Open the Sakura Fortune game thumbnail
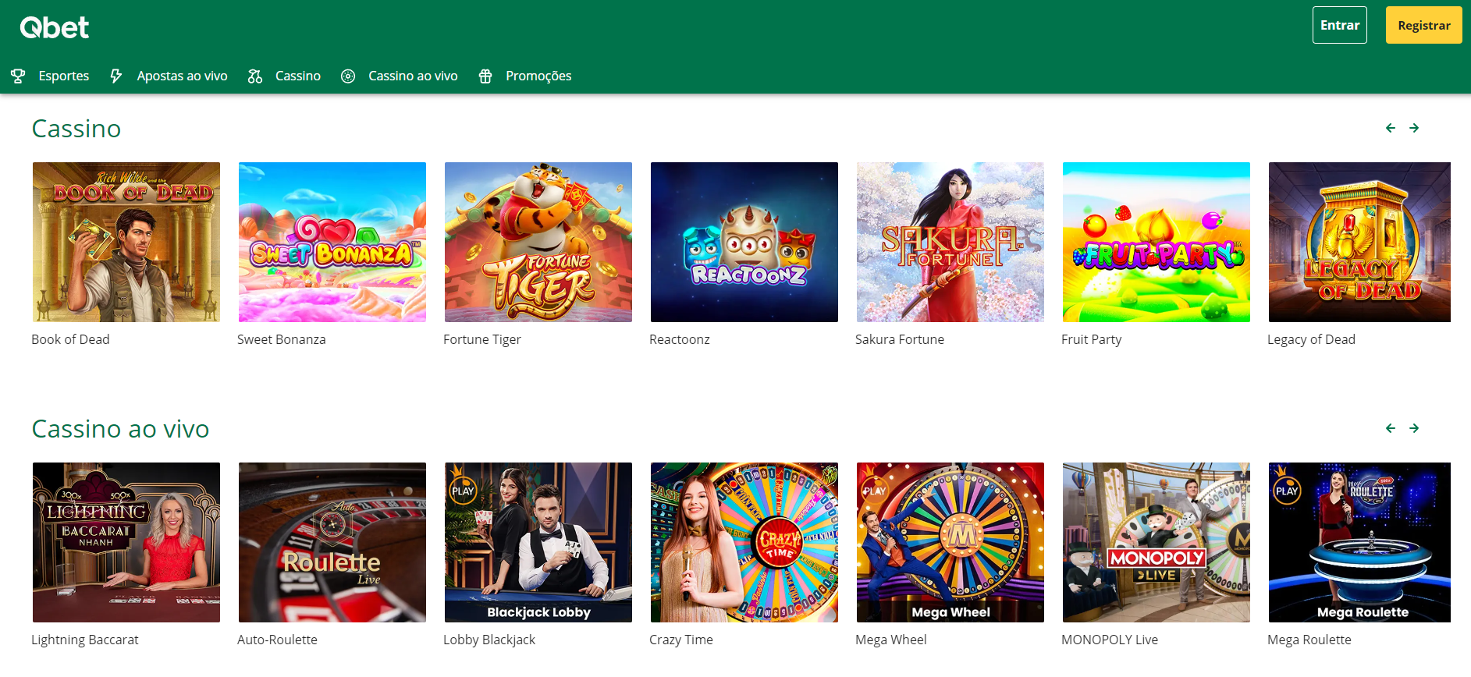 click(950, 242)
